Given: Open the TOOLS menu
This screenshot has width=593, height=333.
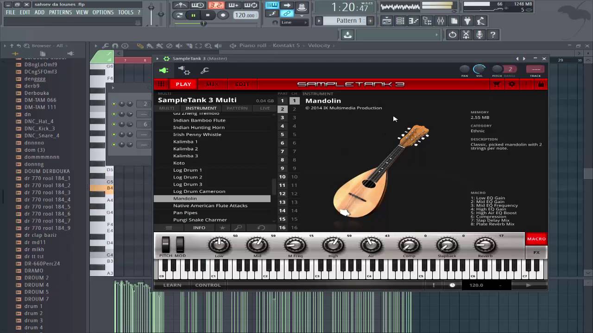Looking at the screenshot, I should click(x=126, y=12).
